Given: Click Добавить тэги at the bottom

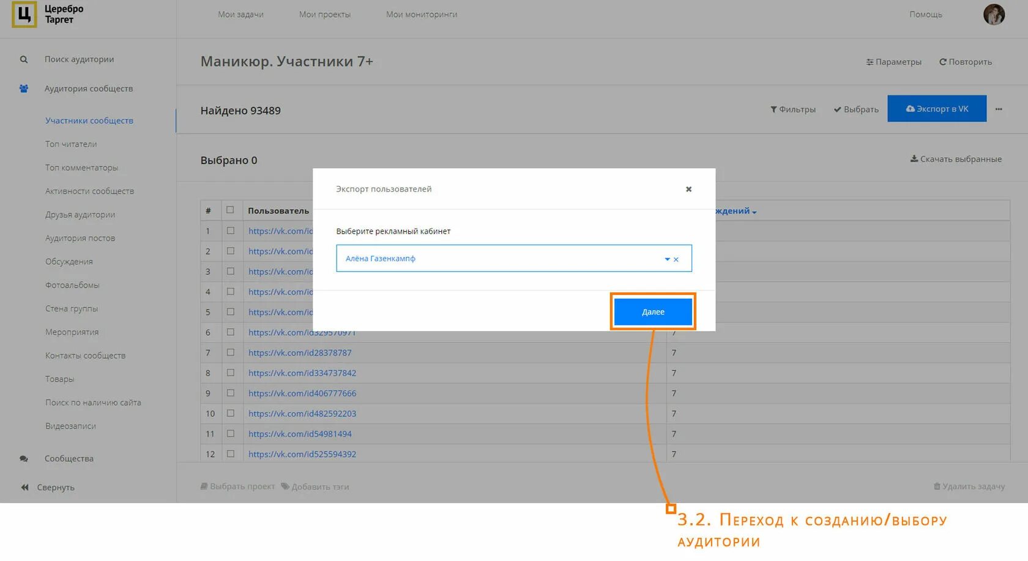Looking at the screenshot, I should click(x=315, y=487).
